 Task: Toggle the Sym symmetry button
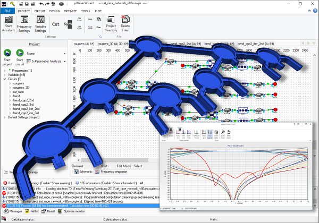pyautogui.click(x=68, y=24)
